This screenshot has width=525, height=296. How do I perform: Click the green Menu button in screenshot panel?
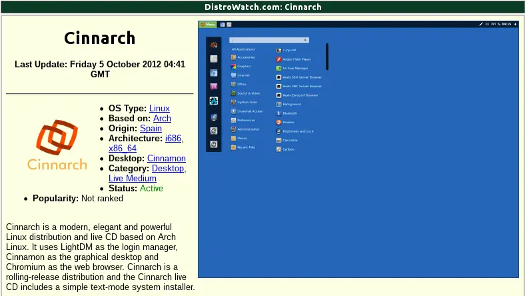pos(208,25)
